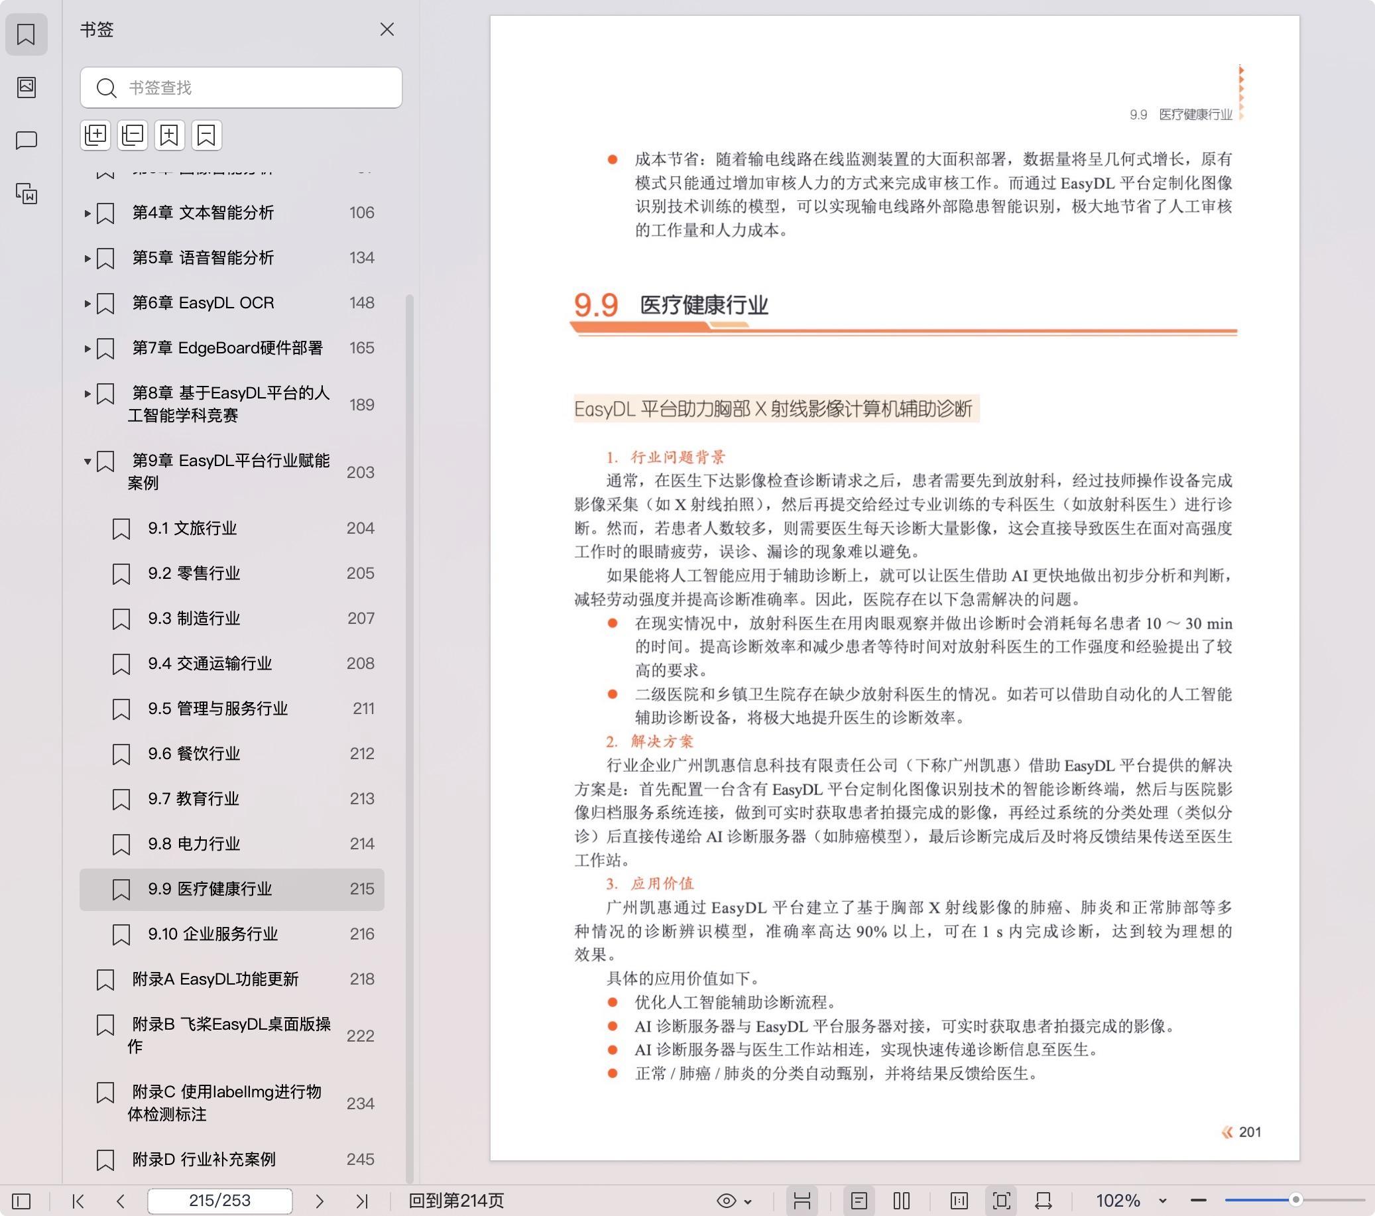The width and height of the screenshot is (1375, 1216).
Task: Toggle fit-page view icon
Action: [1002, 1201]
